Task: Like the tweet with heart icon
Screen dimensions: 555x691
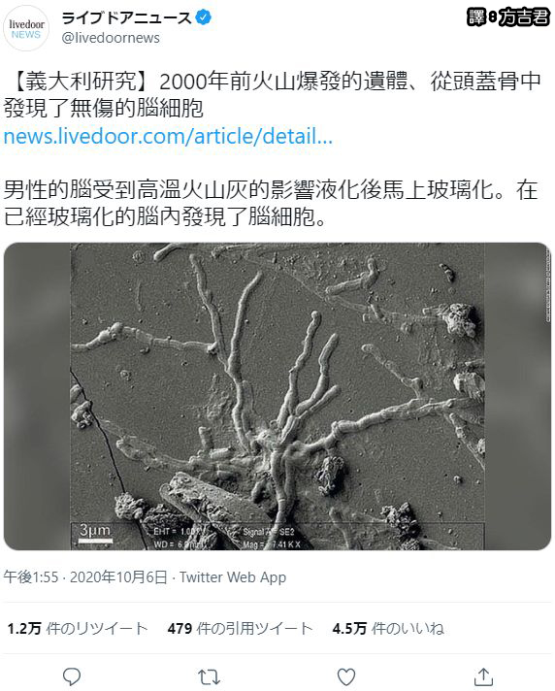Action: tap(346, 676)
